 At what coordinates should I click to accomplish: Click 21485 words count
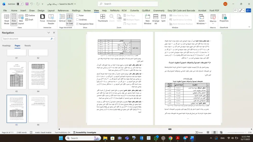(x=22, y=132)
